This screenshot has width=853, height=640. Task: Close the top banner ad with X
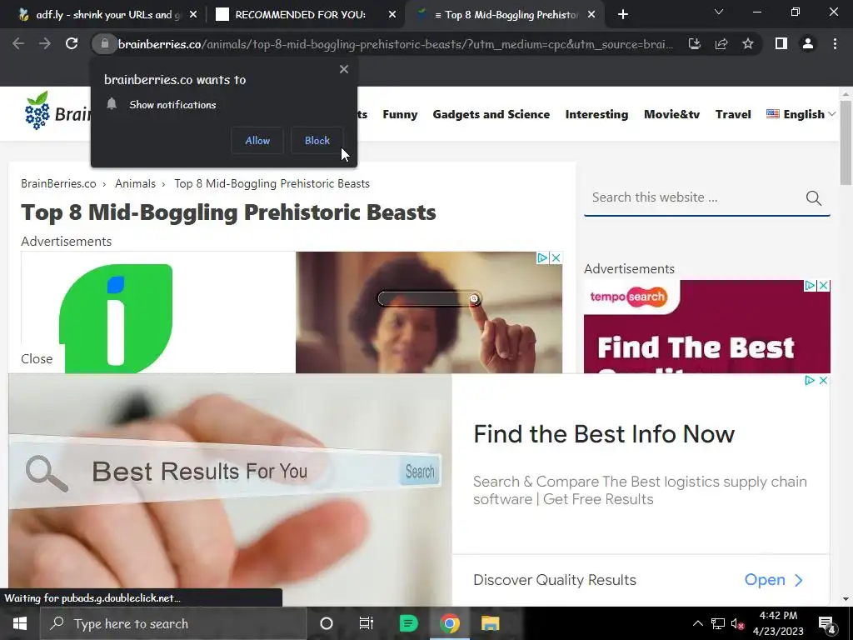556,258
